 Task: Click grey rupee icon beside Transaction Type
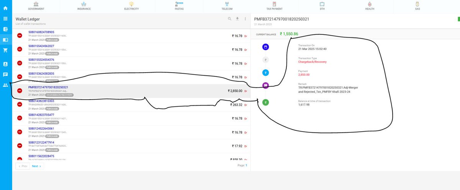tap(266, 60)
